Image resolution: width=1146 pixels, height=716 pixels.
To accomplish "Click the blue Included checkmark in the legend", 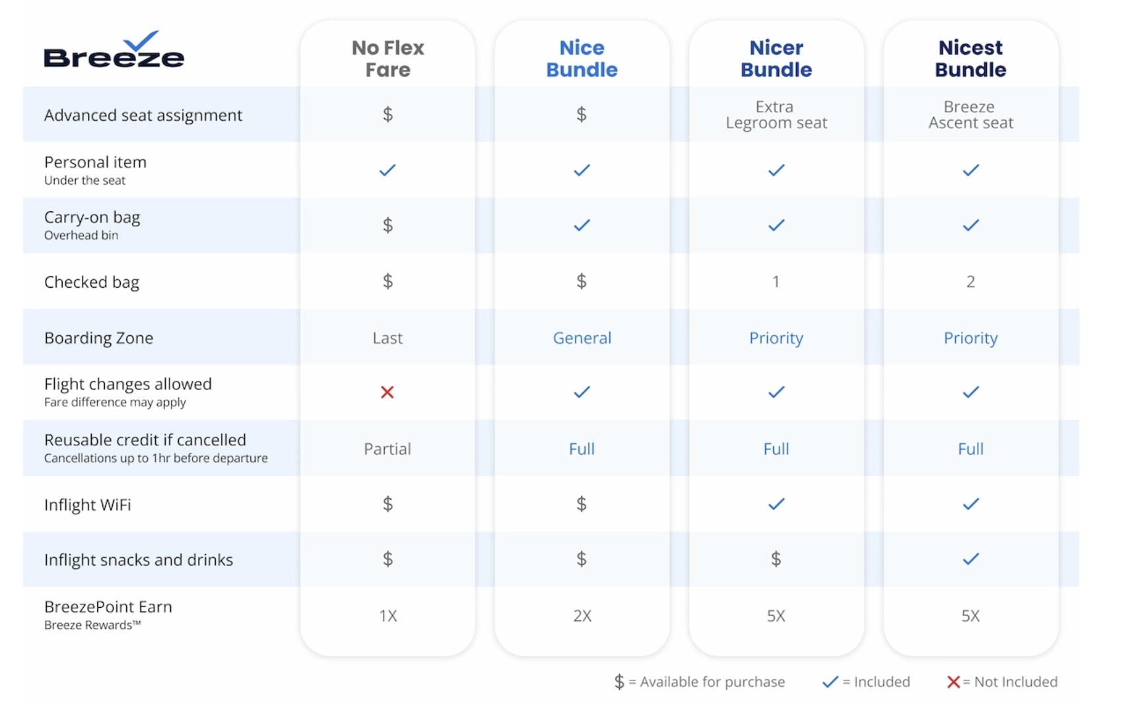I will [x=830, y=682].
